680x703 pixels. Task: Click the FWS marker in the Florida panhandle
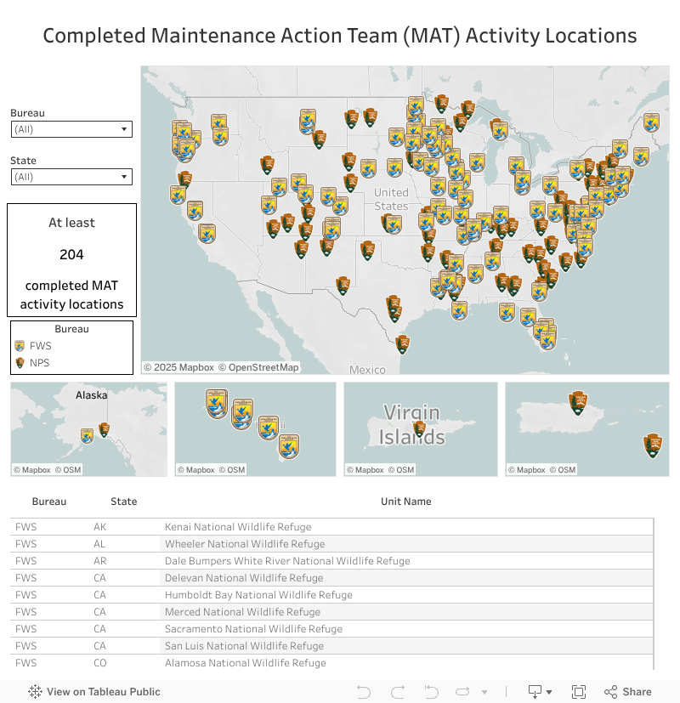coord(507,313)
